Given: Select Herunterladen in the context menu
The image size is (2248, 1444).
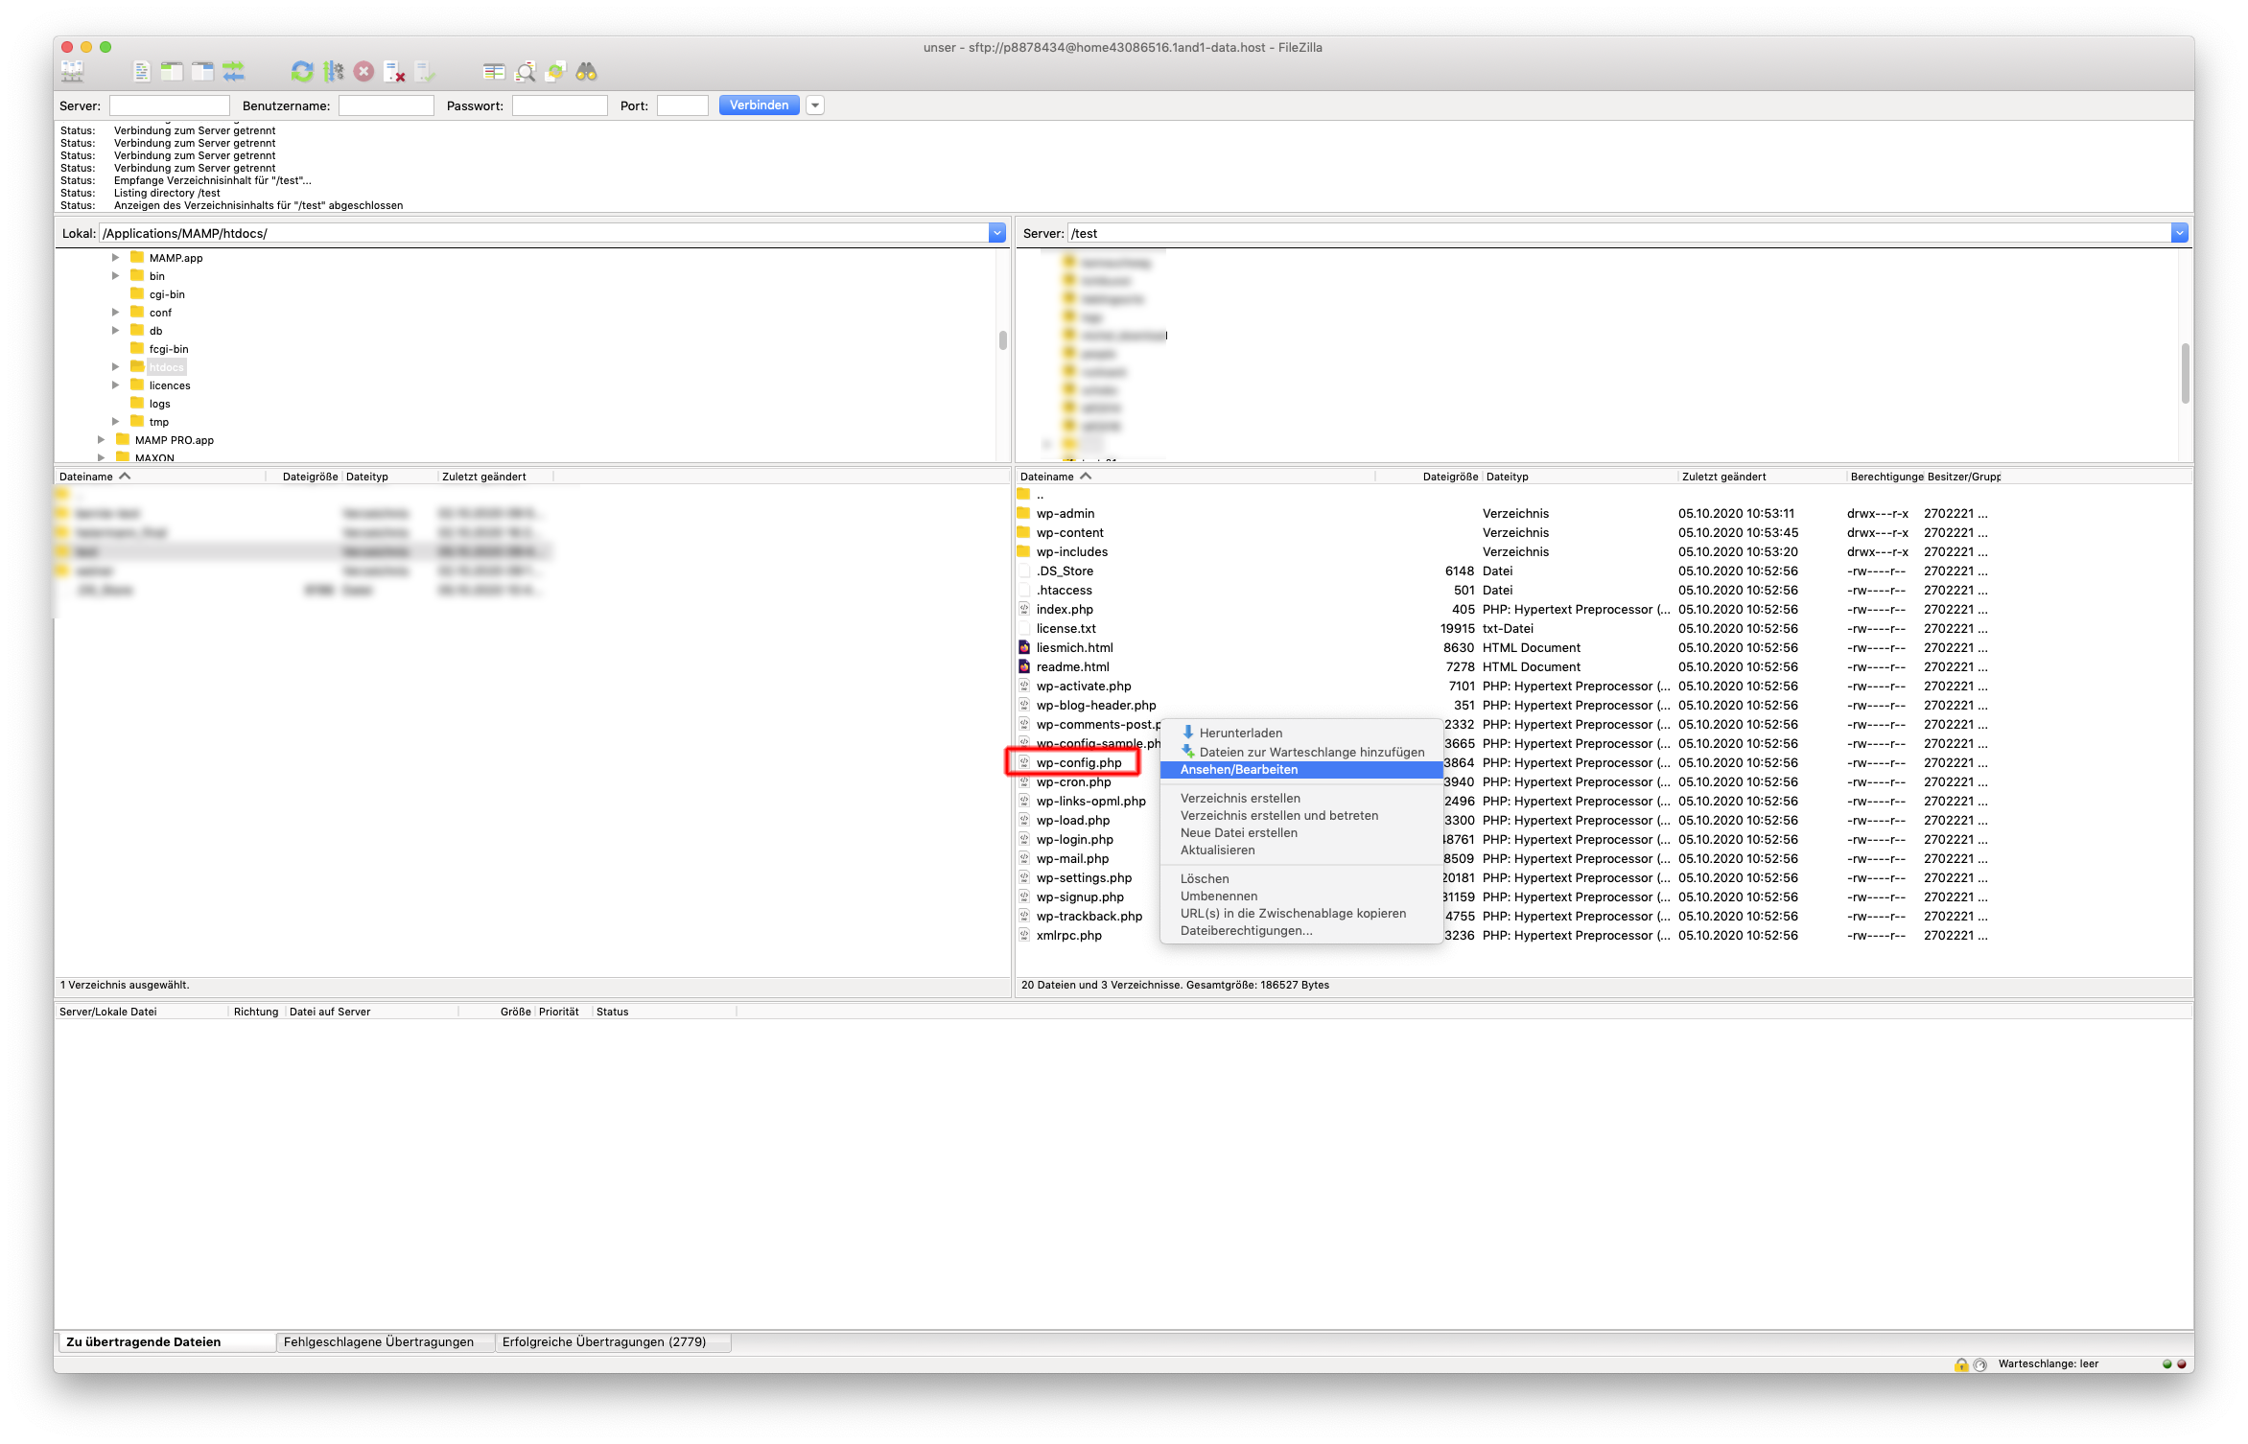Looking at the screenshot, I should (1240, 733).
